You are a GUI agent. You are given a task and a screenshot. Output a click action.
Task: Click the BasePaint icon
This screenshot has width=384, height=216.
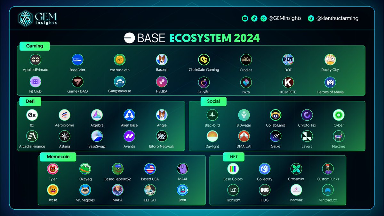pos(77,60)
